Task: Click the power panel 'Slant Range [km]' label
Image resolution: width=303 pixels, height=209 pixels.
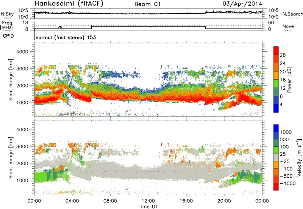Action: pos(11,80)
